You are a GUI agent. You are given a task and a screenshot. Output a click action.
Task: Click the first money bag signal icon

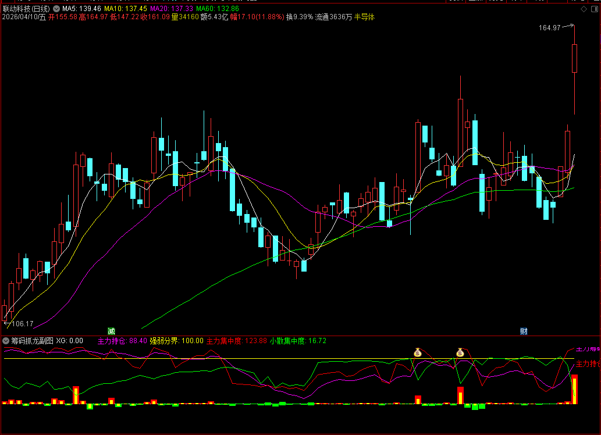[417, 352]
